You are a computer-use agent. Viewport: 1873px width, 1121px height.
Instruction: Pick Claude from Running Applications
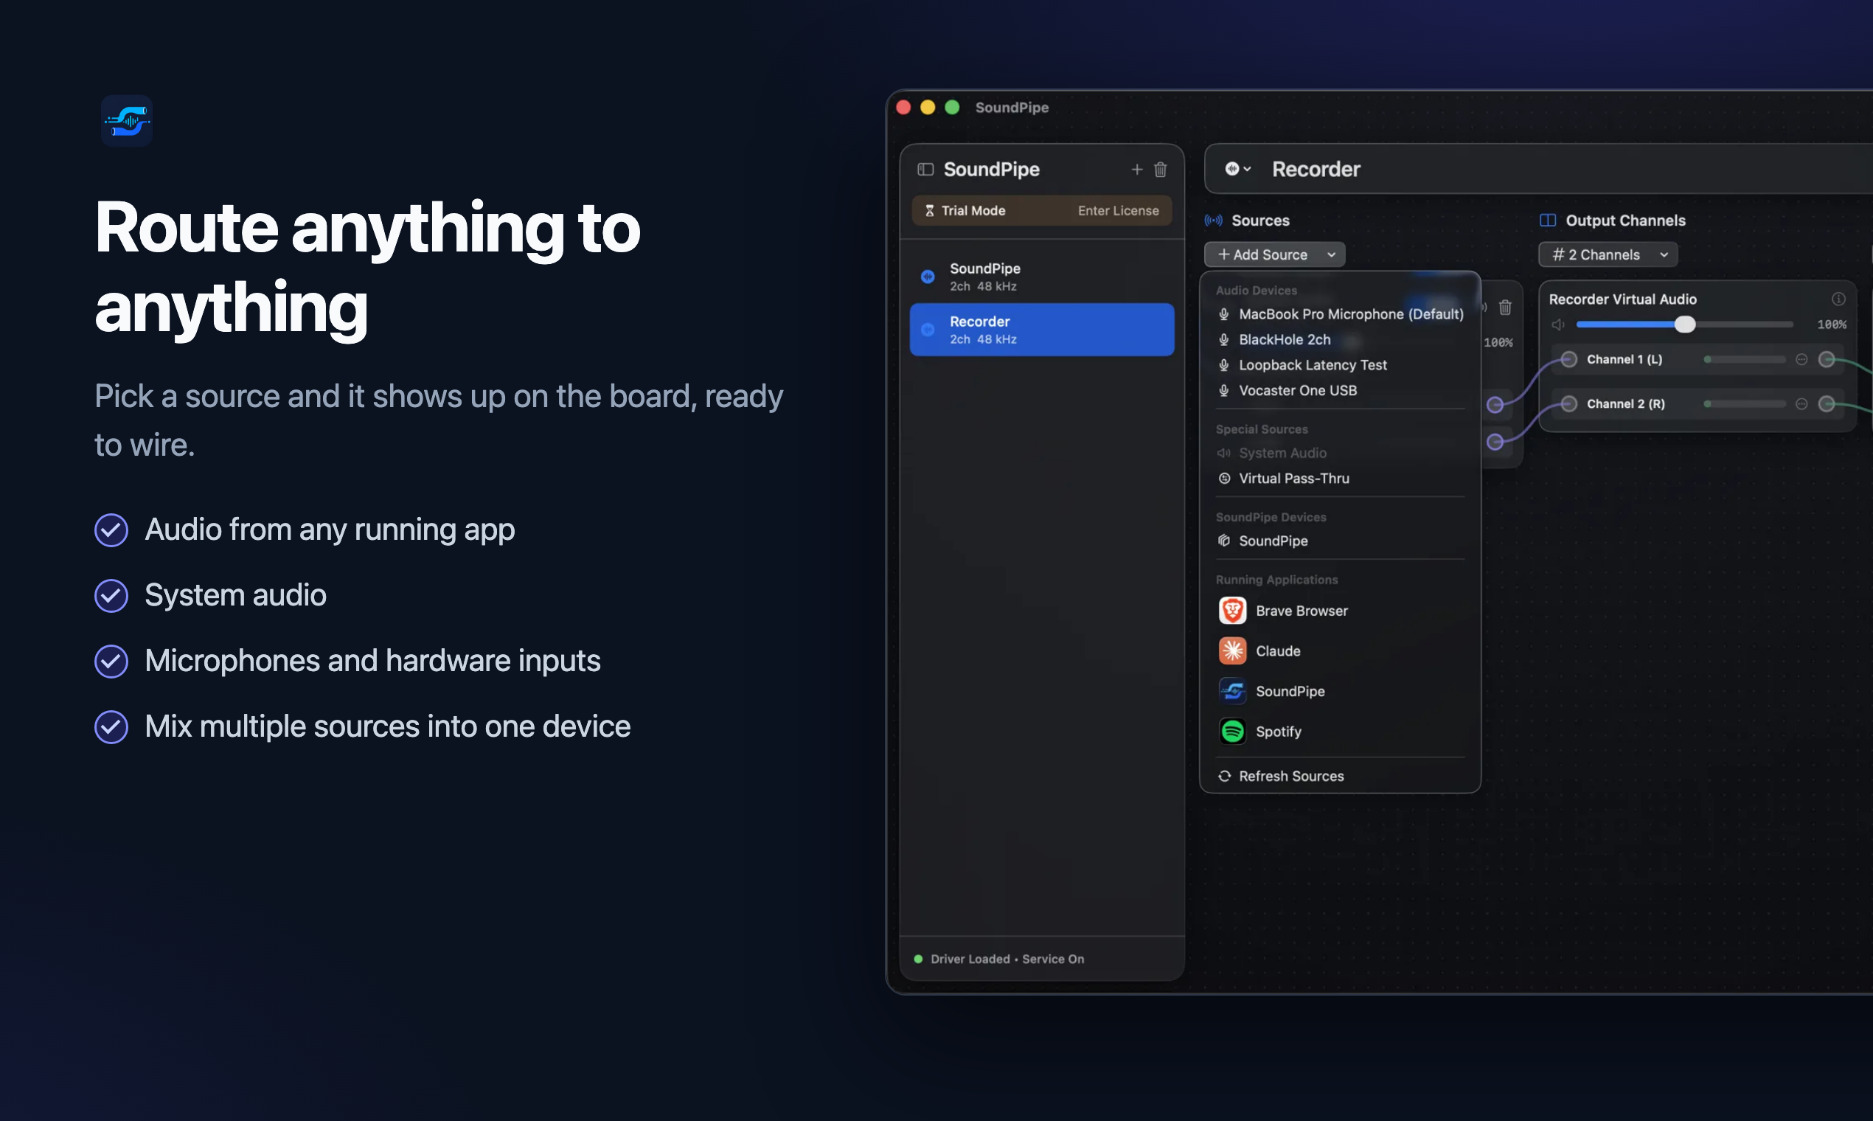click(1341, 650)
